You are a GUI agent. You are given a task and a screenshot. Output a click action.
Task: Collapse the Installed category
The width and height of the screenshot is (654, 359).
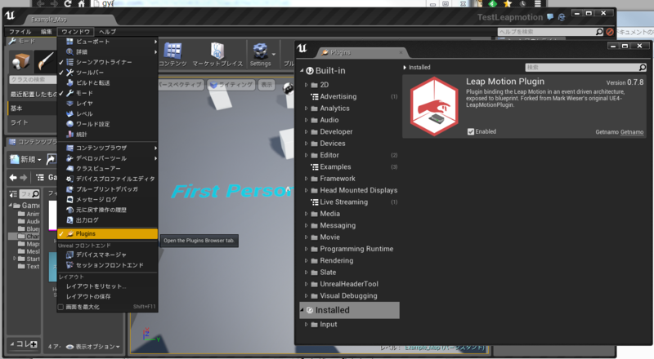302,310
